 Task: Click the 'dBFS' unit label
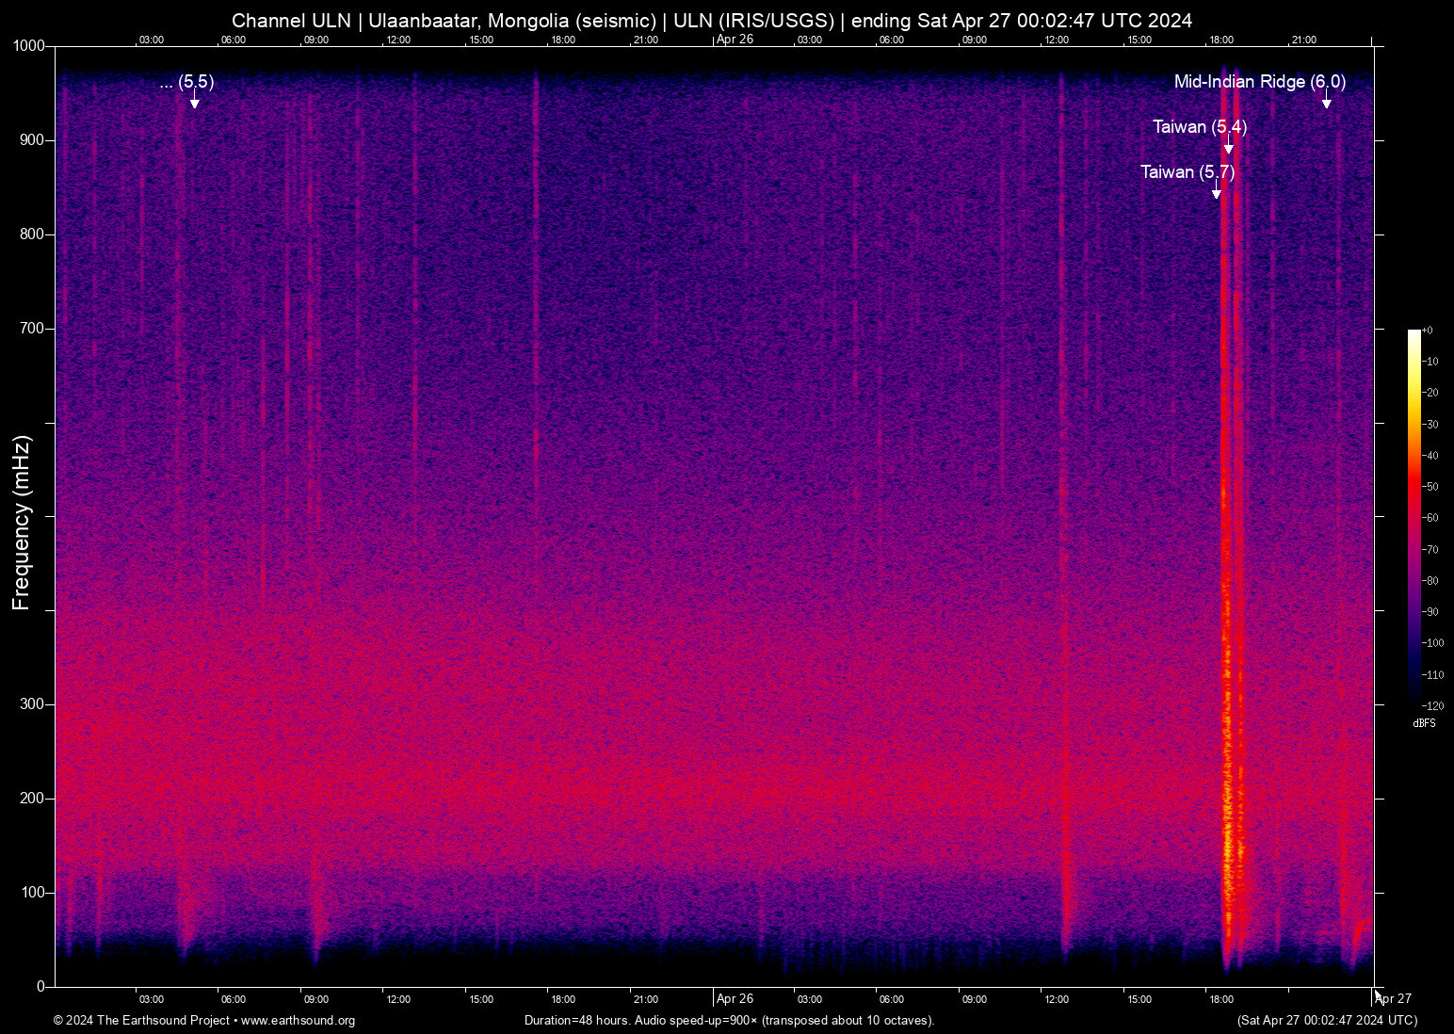coord(1425,723)
